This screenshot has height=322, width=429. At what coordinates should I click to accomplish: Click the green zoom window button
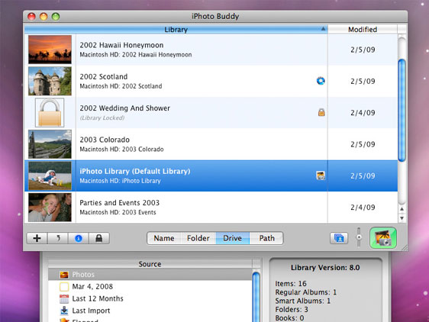coord(56,17)
